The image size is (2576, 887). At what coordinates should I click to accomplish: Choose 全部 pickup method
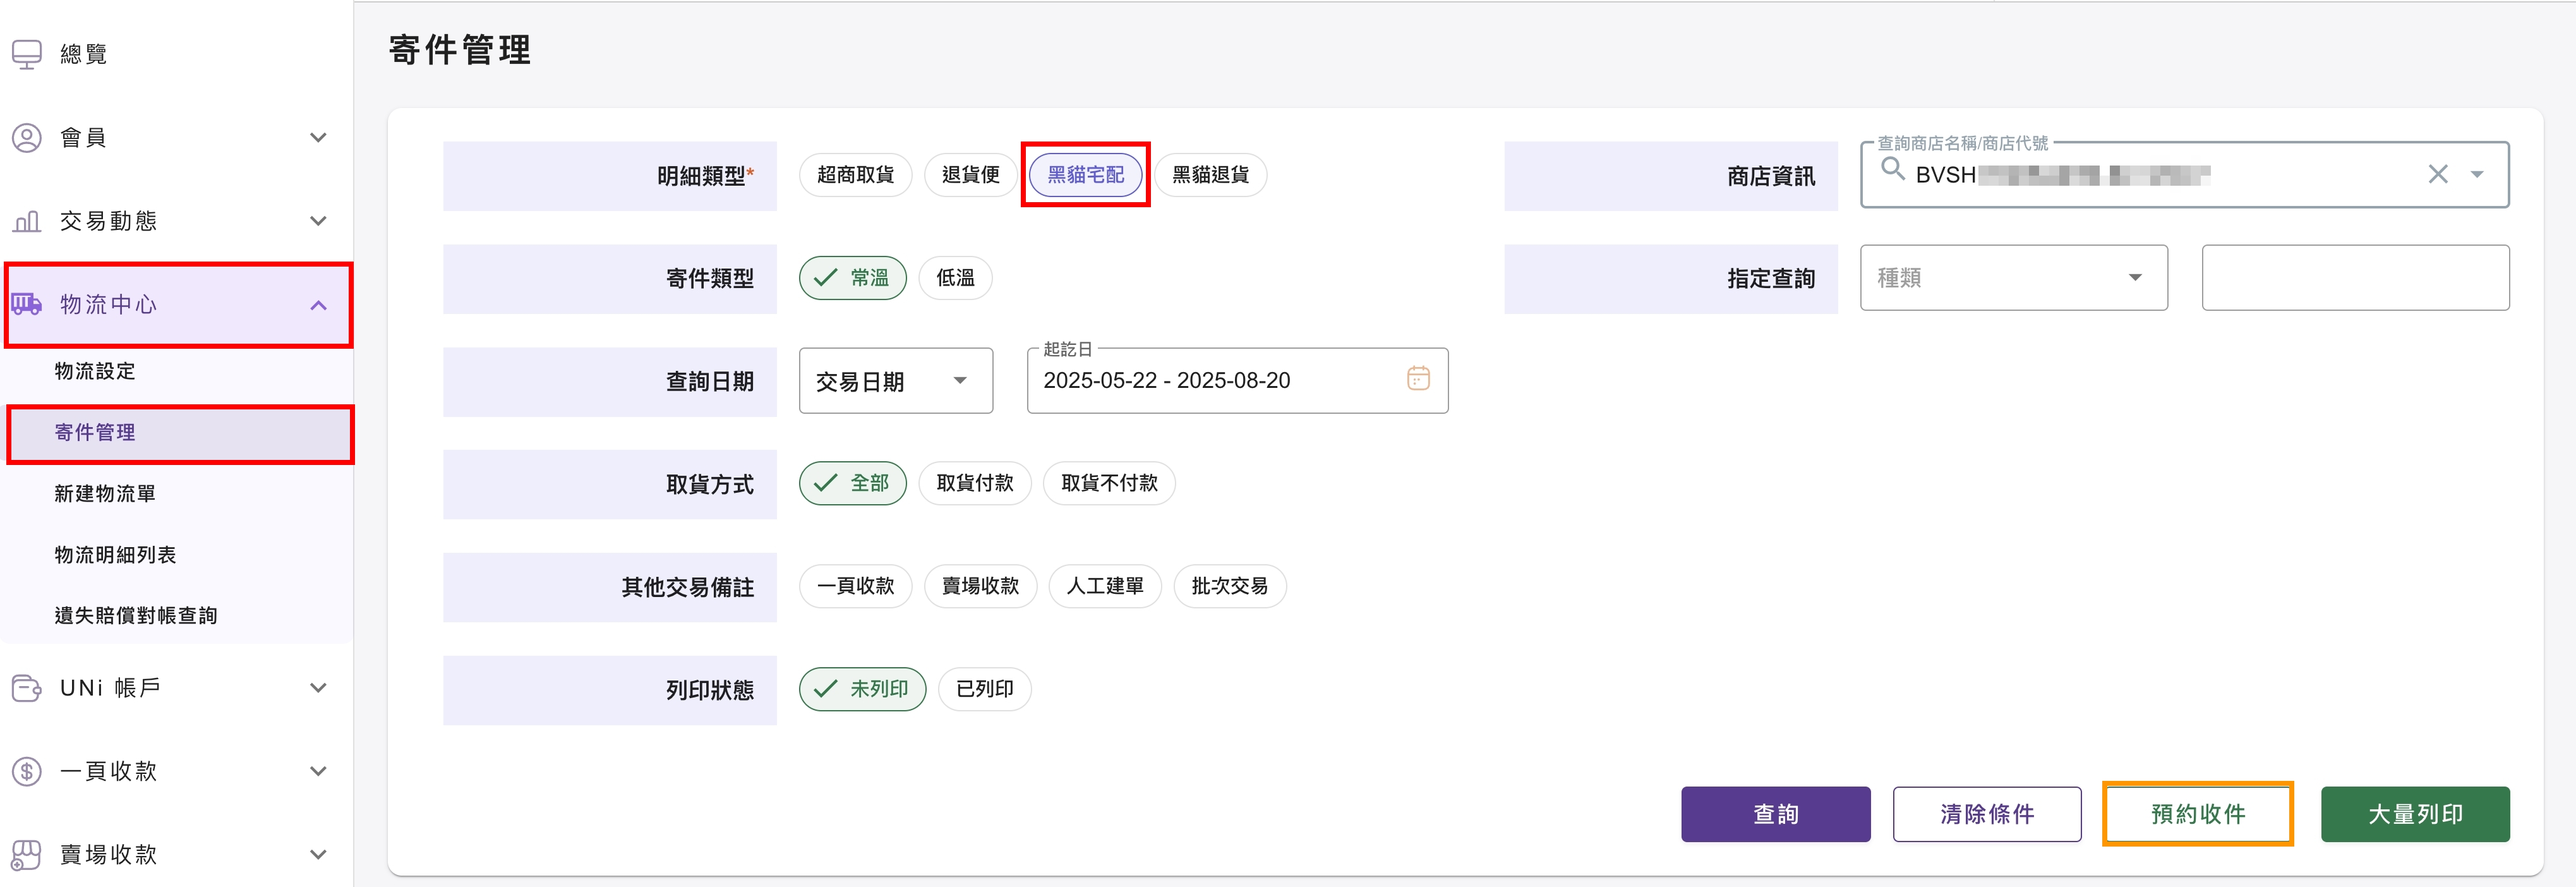(x=853, y=484)
